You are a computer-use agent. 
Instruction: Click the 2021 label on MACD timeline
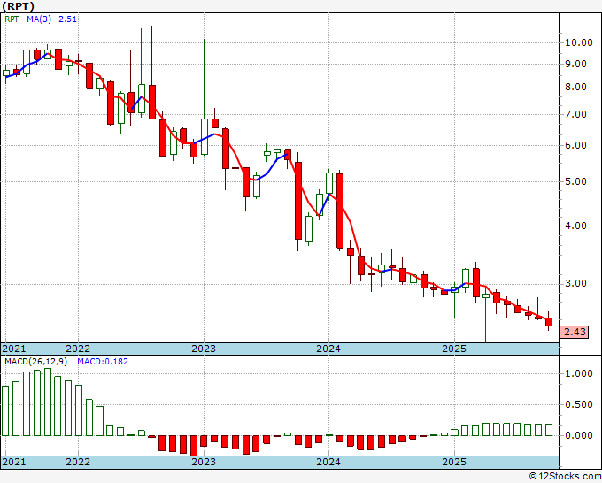[x=14, y=462]
